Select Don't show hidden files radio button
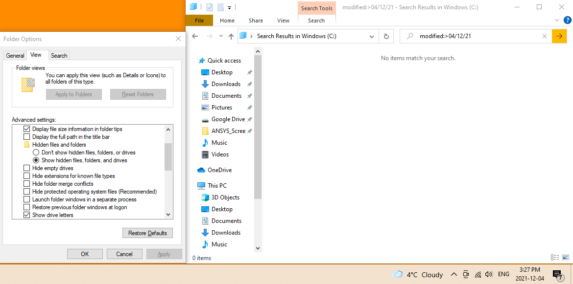Screen dimensions: 573x284 point(36,153)
